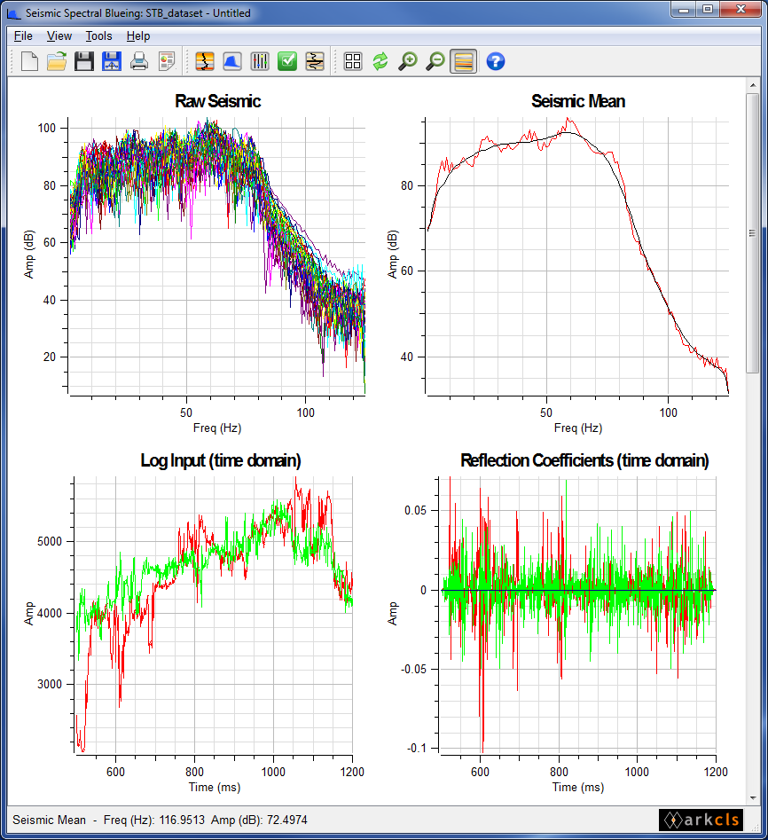Click the vertical scrollbar thumb
Viewport: 768px width, 840px height.
[752, 232]
